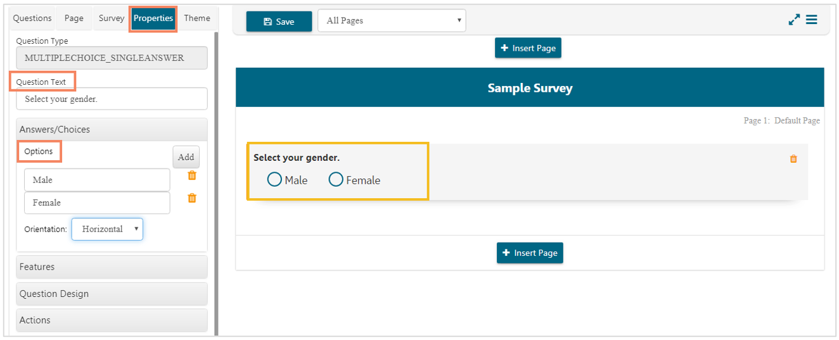Select the Female radio button
The image size is (839, 340).
pos(336,180)
